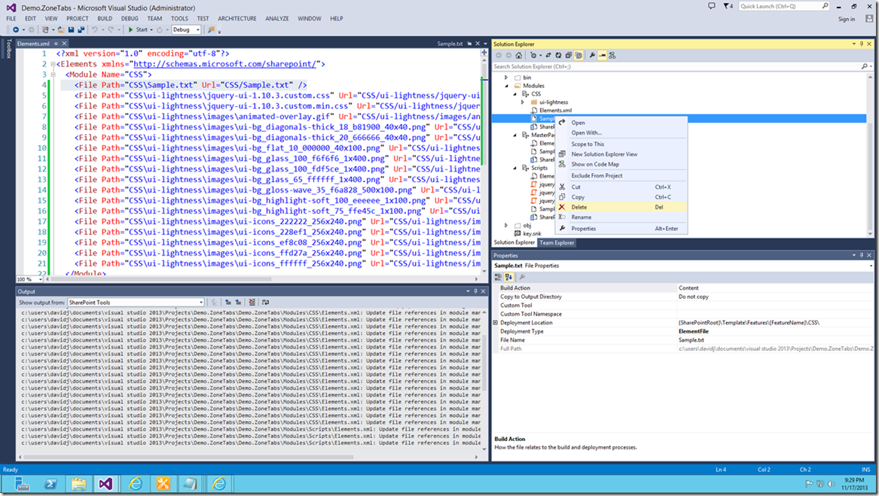
Task: Switch to Team Explorer tab
Action: (557, 242)
